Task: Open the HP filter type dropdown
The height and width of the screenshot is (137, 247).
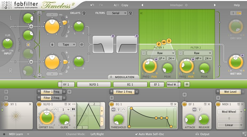Action: (x=198, y=58)
